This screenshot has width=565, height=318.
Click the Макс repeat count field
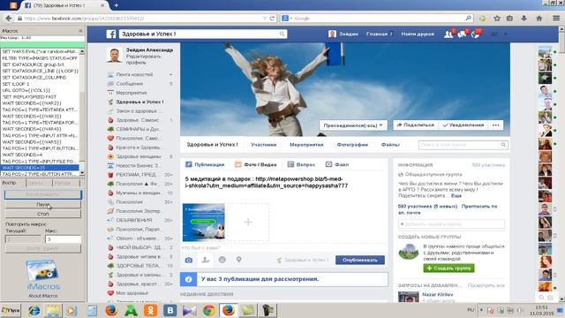(63, 239)
